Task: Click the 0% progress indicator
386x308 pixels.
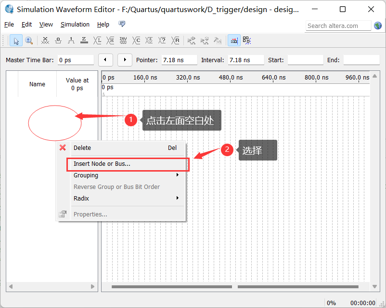Action: [331, 303]
